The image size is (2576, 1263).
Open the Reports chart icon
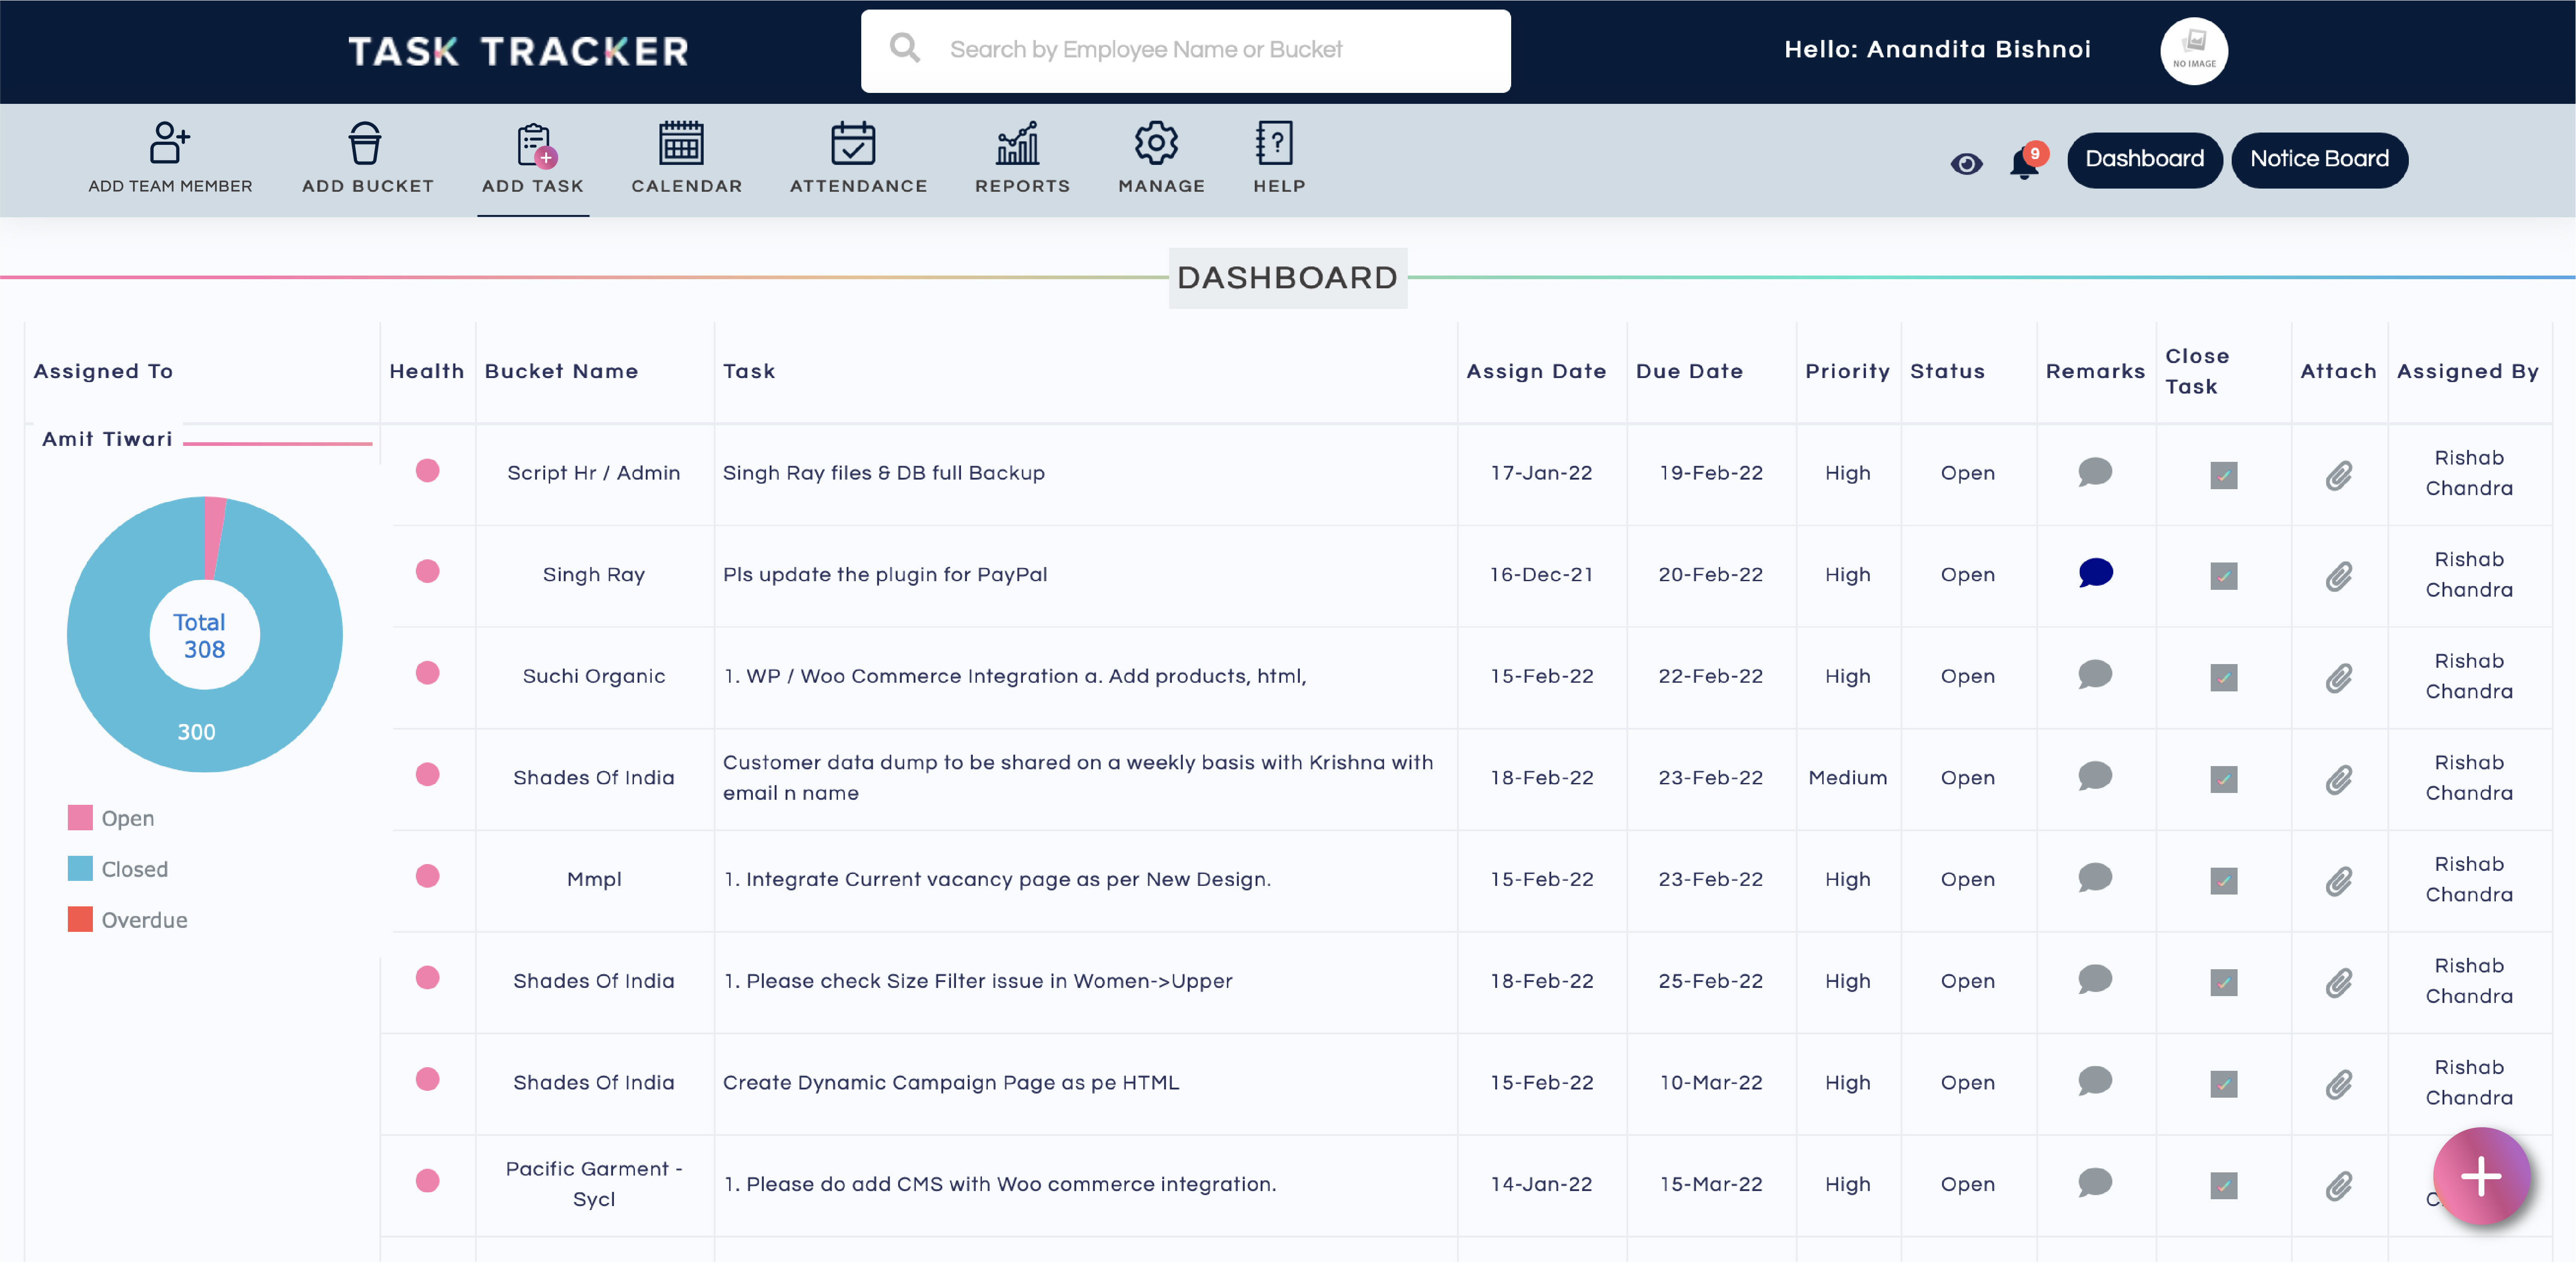pos(1018,143)
